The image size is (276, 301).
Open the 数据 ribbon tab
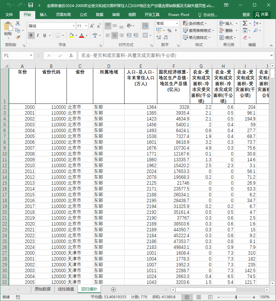(x=100, y=15)
